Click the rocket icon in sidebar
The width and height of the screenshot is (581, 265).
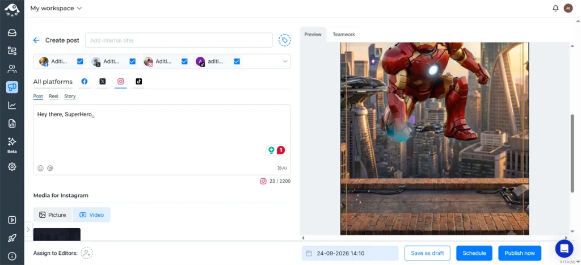pyautogui.click(x=12, y=238)
